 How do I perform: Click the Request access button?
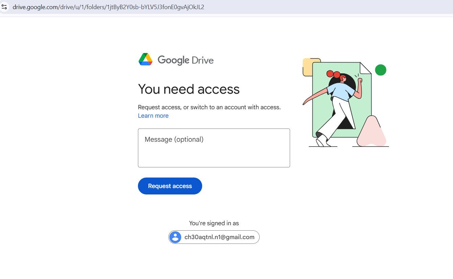click(170, 186)
